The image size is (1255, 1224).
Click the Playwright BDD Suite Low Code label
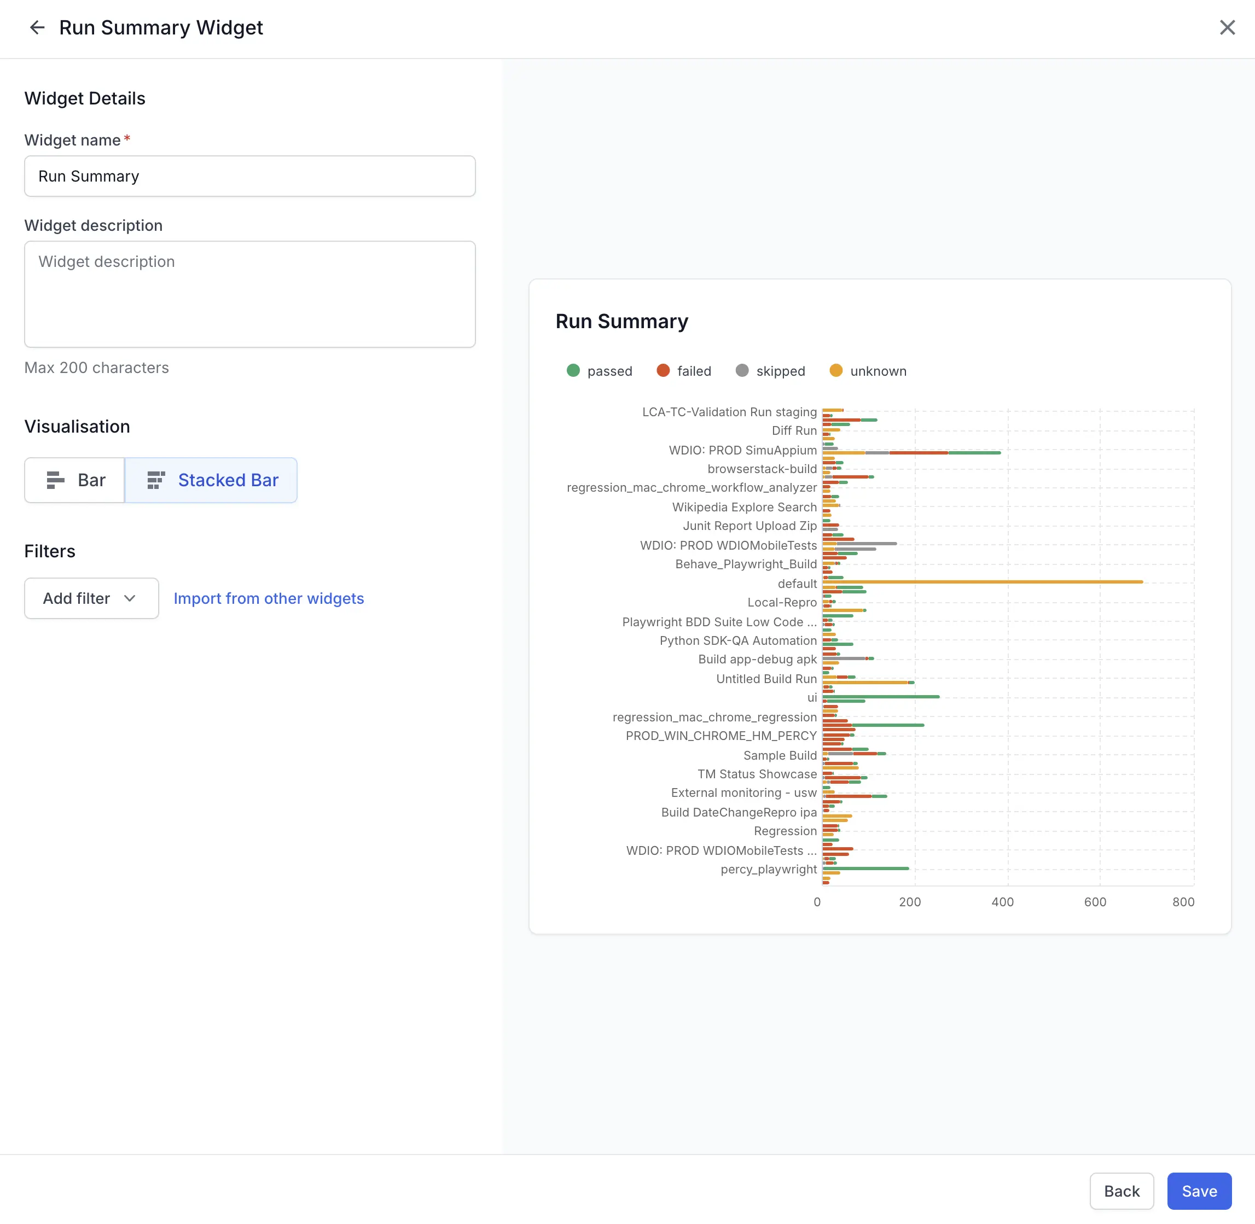tap(719, 622)
